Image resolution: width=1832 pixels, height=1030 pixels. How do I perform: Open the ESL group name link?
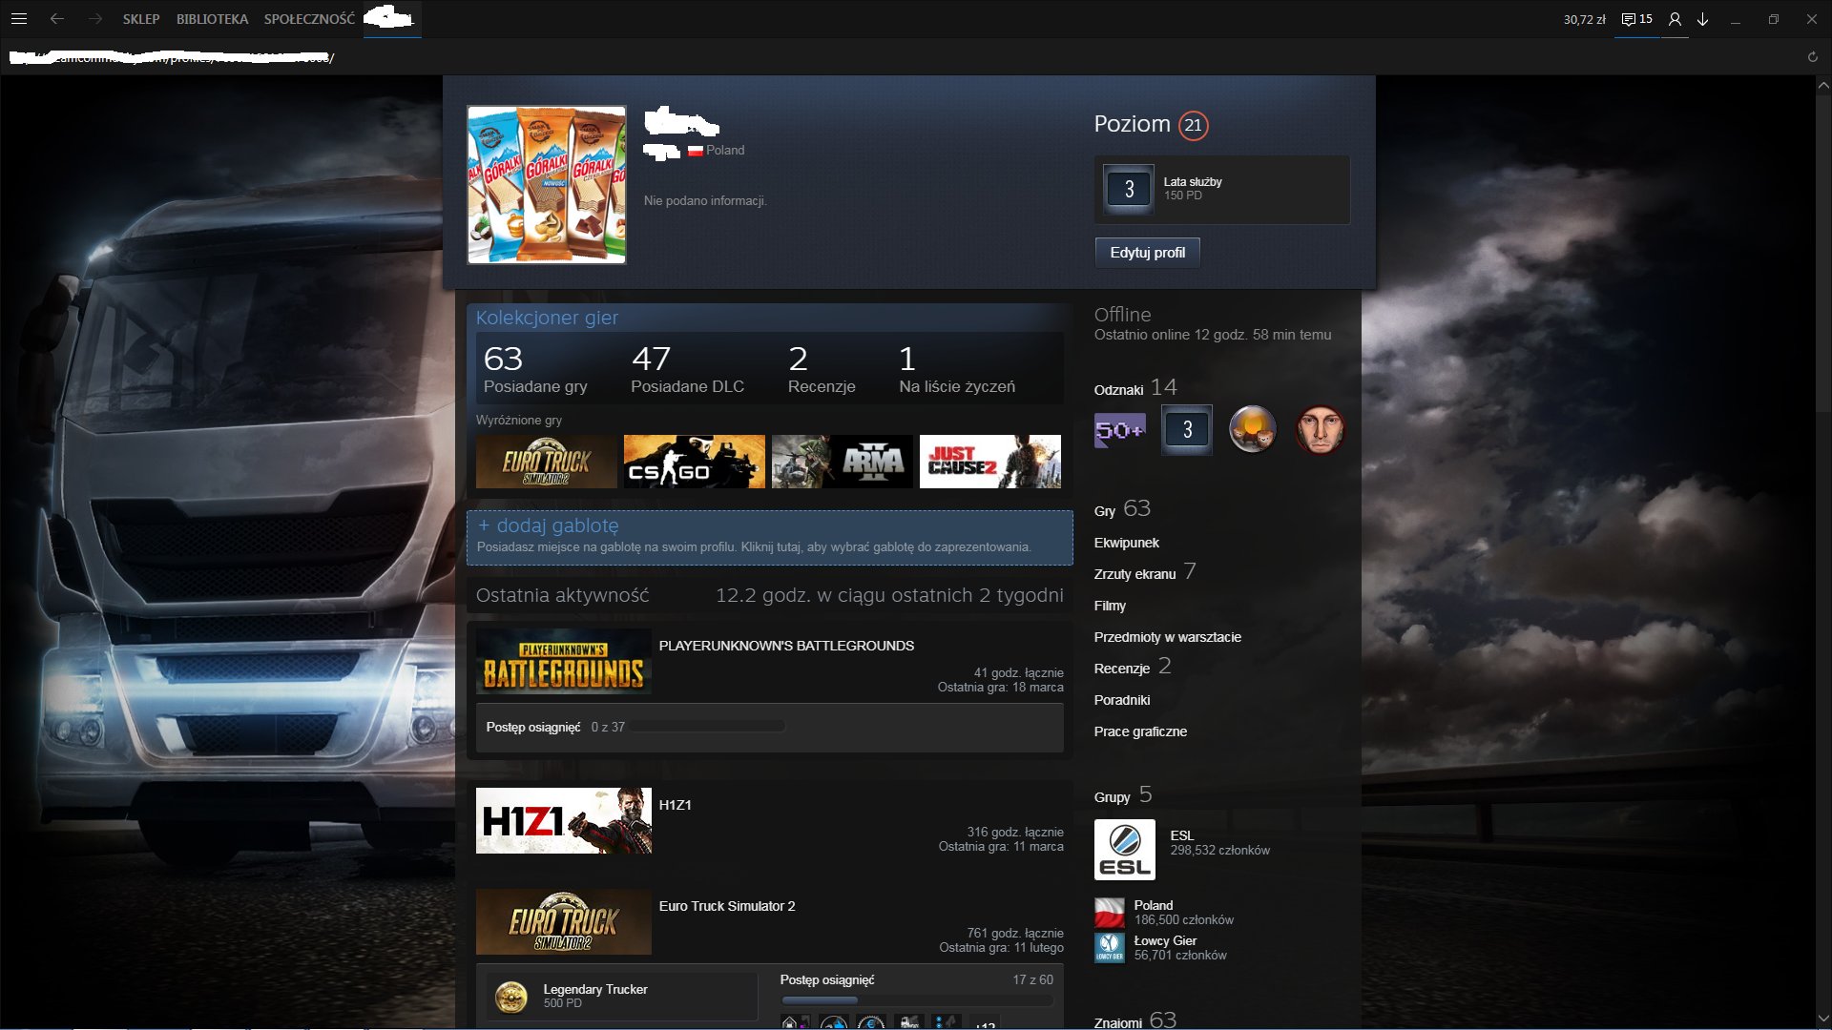point(1181,835)
